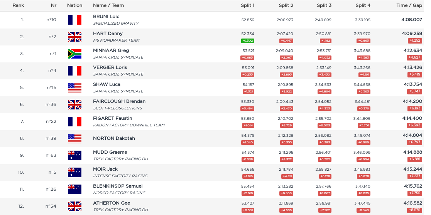Viewport: 431px width, 215px height.
Task: Select the Nation column header
Action: [x=74, y=5]
